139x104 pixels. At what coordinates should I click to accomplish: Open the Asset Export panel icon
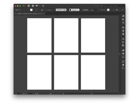tap(123, 62)
